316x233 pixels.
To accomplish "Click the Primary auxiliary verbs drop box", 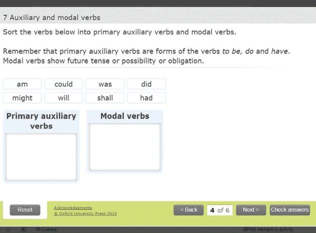I will point(41,157).
